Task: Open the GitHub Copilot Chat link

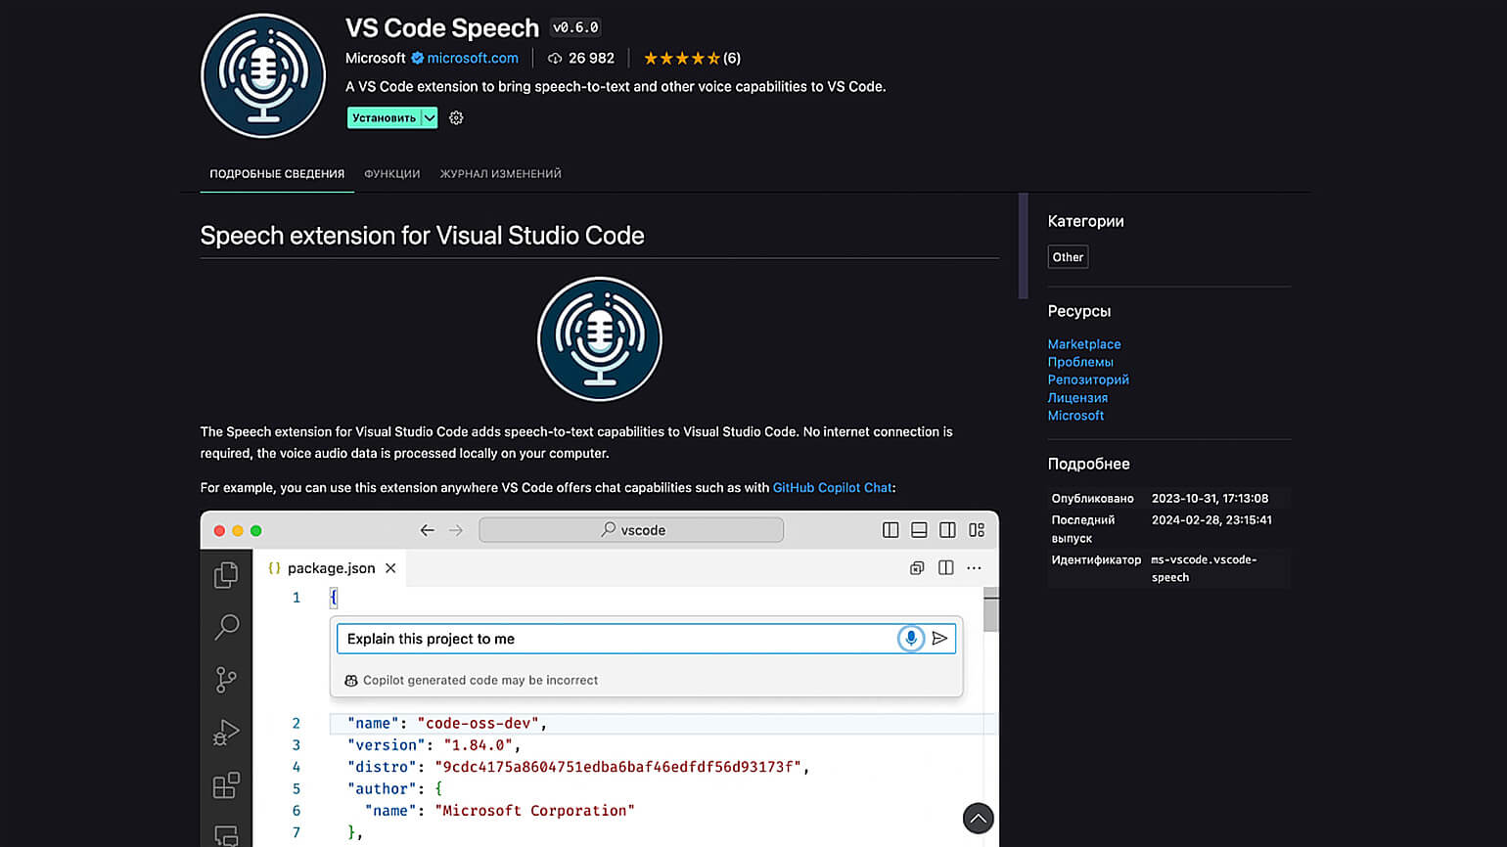Action: pos(833,487)
